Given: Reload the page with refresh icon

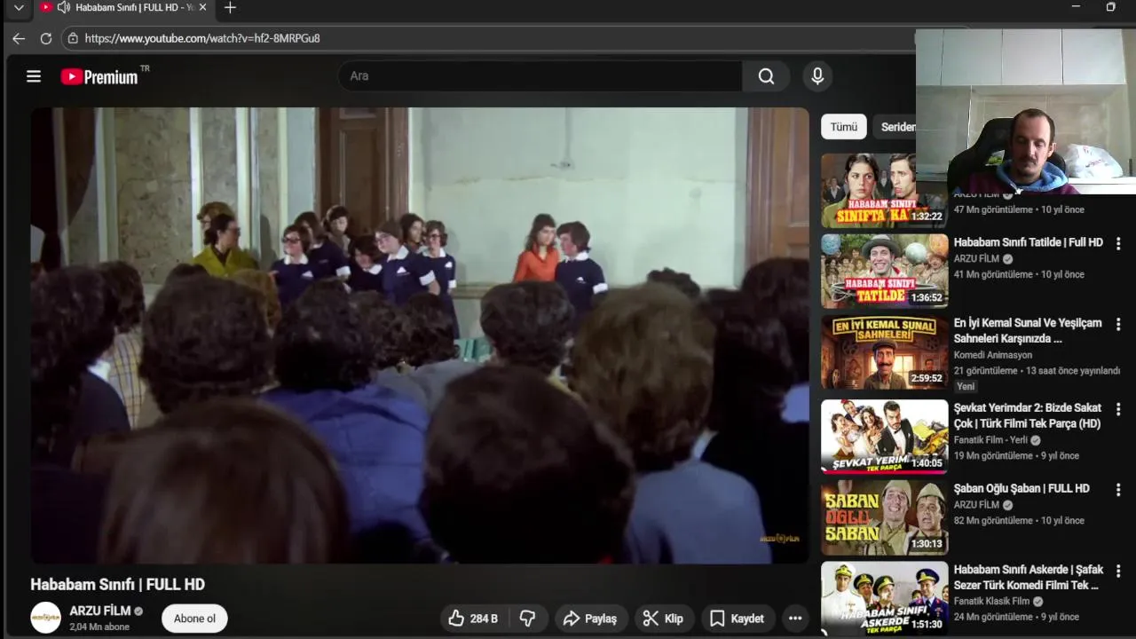Looking at the screenshot, I should [x=46, y=38].
